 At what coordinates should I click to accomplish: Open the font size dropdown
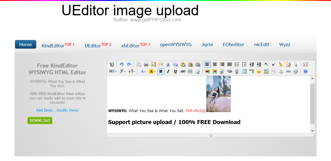[x=132, y=71]
